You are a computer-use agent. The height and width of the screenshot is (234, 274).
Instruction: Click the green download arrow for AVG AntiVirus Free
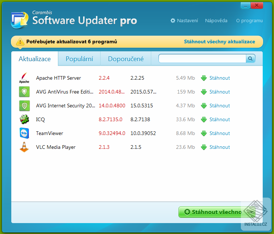click(x=204, y=92)
